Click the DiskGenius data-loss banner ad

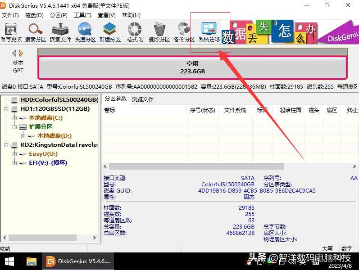[290, 32]
